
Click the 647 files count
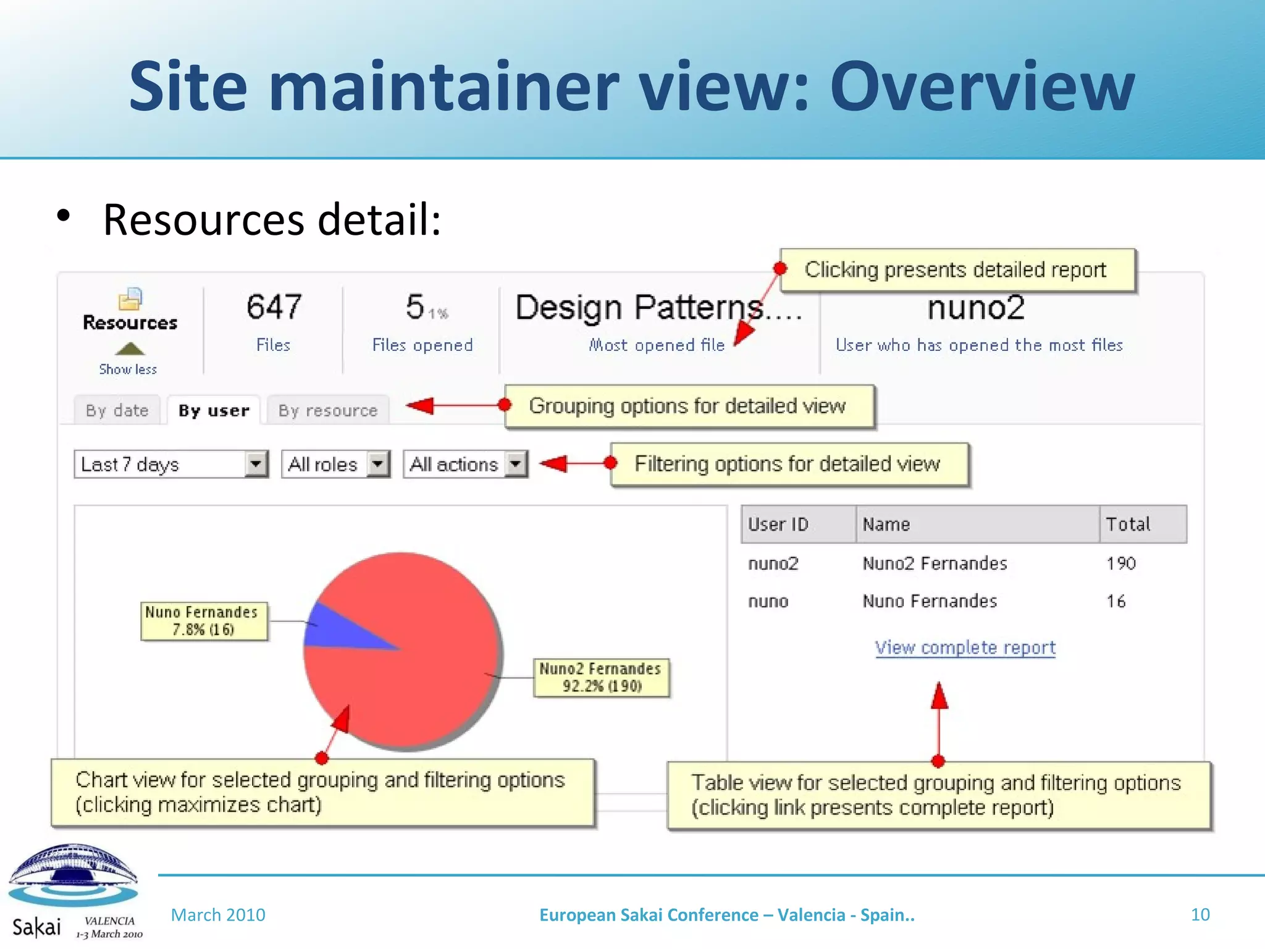274,306
